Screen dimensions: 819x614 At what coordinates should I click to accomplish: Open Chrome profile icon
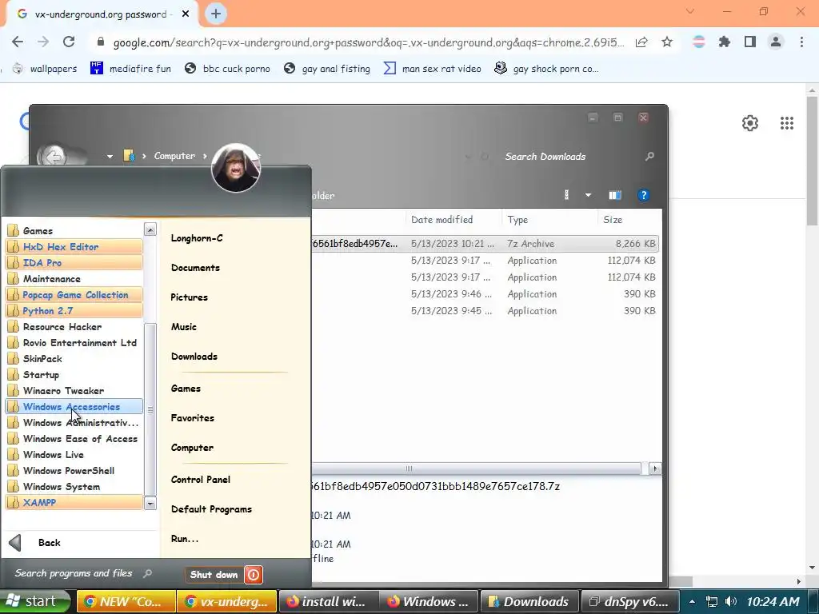pyautogui.click(x=776, y=42)
